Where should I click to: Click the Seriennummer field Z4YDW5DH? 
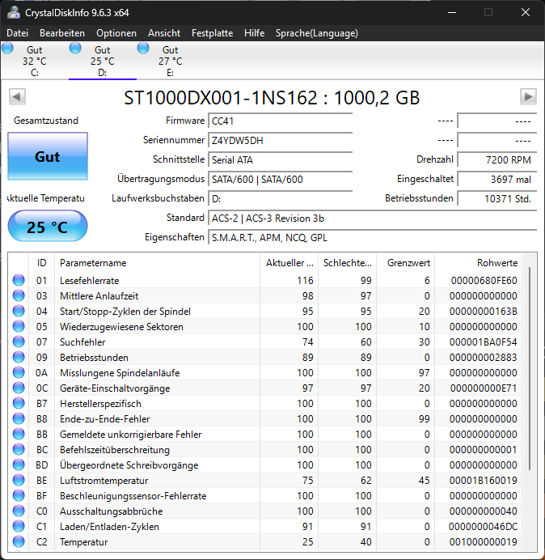tap(280, 140)
